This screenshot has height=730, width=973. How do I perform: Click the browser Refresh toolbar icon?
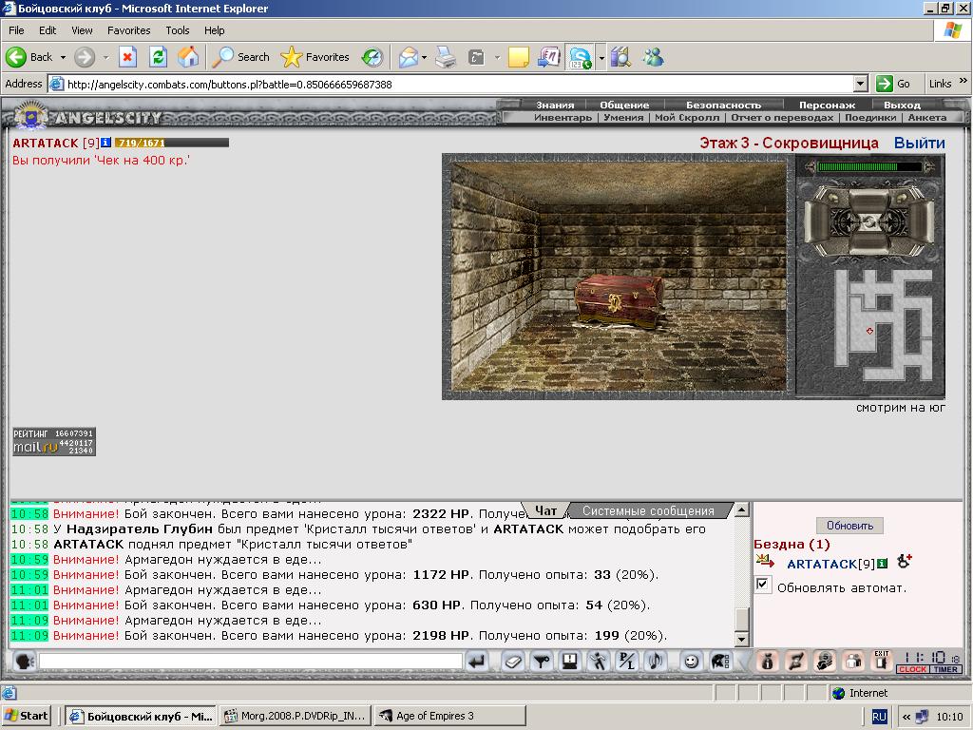(159, 57)
